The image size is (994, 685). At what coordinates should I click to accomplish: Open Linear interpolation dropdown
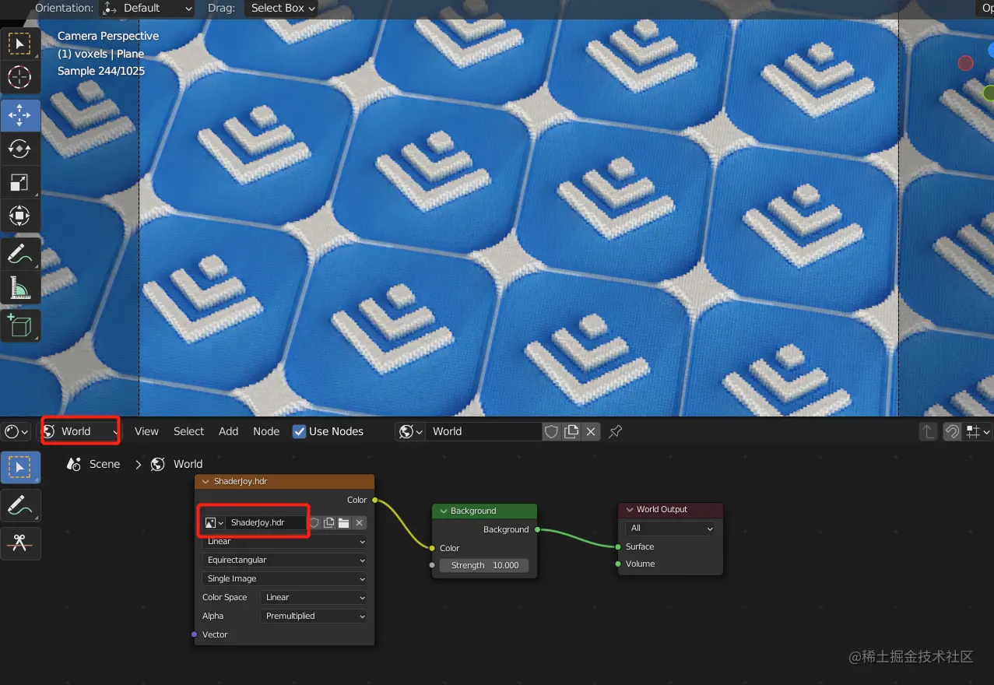[x=284, y=541]
